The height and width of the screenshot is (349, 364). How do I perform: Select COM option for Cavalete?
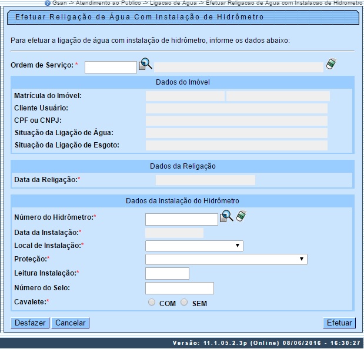point(152,303)
